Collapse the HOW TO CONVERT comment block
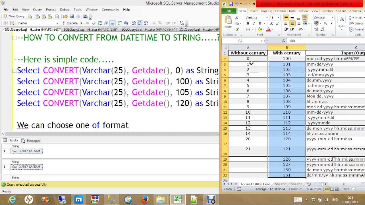Image resolution: width=365 pixels, height=205 pixels. [x=14, y=38]
